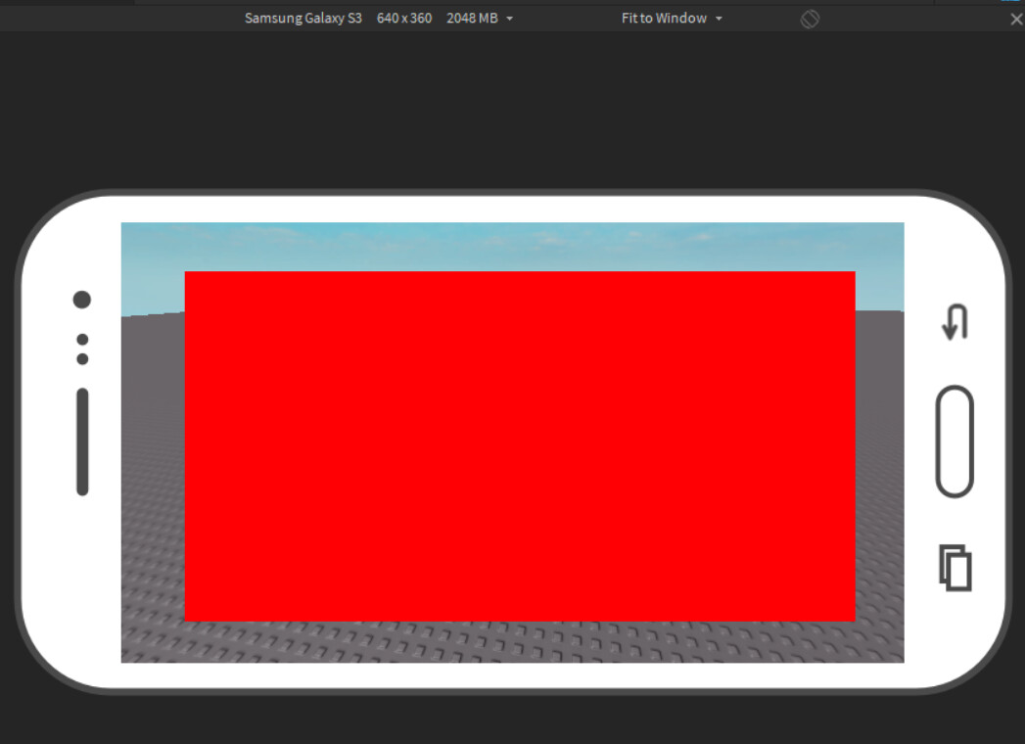Image resolution: width=1025 pixels, height=744 pixels.
Task: Open the Fit to Window zoom dropdown
Action: point(672,19)
